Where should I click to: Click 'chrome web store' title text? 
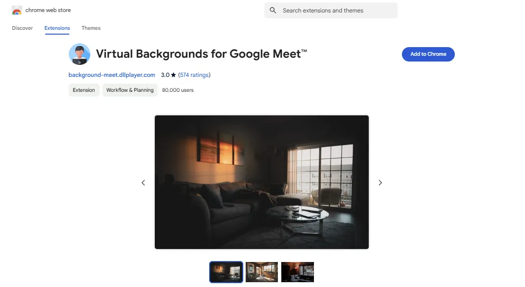(48, 11)
